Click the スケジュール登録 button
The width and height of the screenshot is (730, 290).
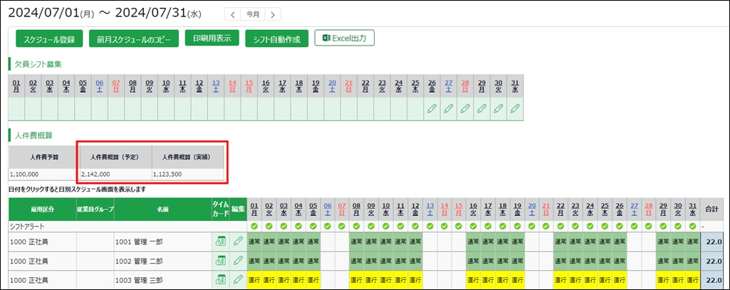tap(50, 38)
